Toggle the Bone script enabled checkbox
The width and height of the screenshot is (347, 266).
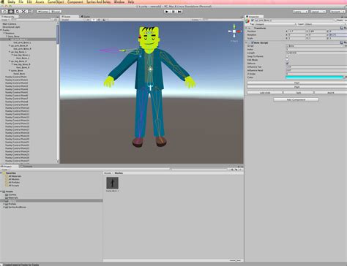tap(253, 42)
